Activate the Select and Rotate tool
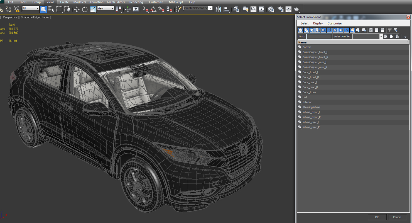 85,9
